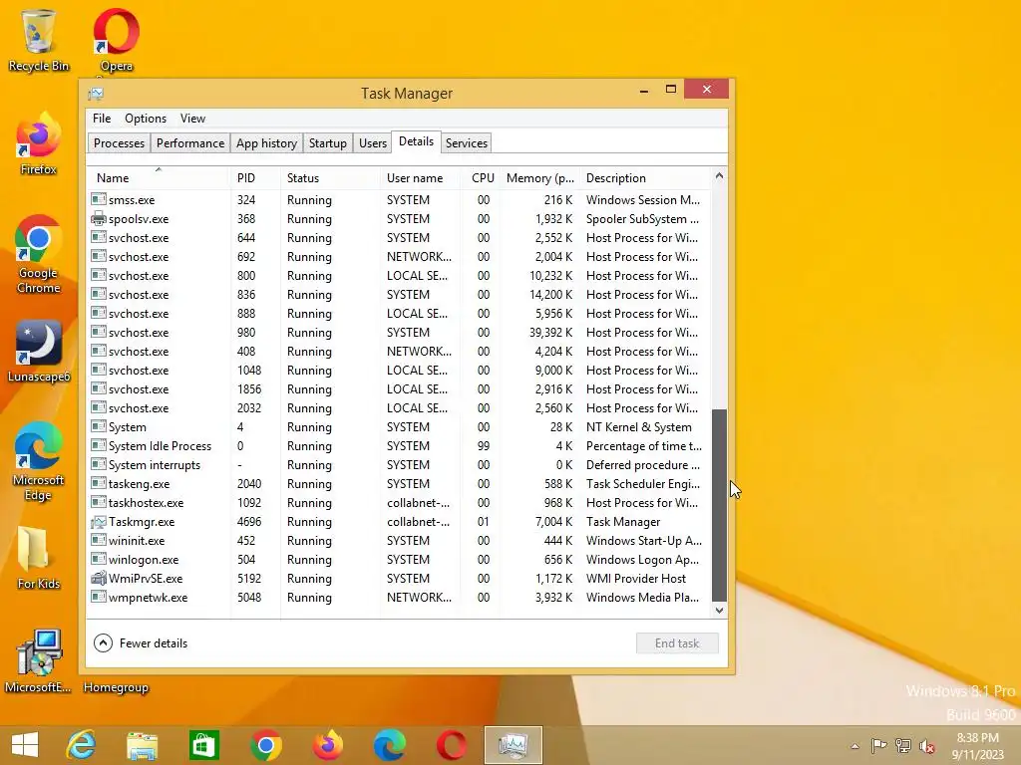Click the WmiPrvSE.exe process icon
Image resolution: width=1021 pixels, height=765 pixels.
coord(99,579)
